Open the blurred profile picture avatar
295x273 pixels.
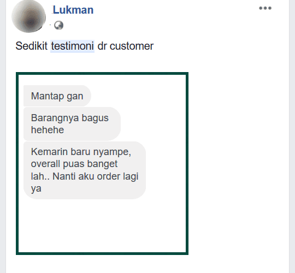coord(28,16)
